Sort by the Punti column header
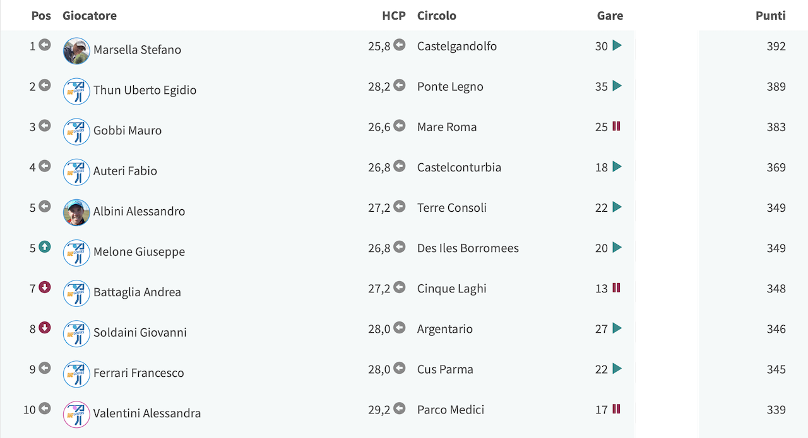Viewport: 808px width, 438px height. pos(770,16)
